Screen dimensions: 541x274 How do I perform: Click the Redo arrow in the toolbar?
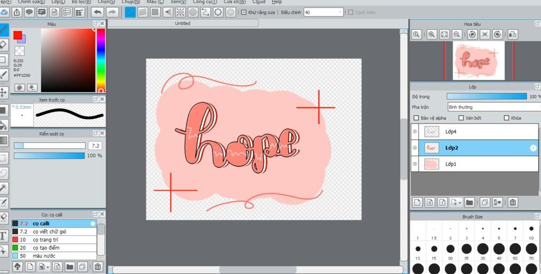pyautogui.click(x=112, y=13)
